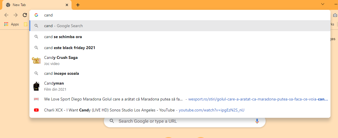Reload the current page
This screenshot has width=338, height=138.
[x=25, y=15]
